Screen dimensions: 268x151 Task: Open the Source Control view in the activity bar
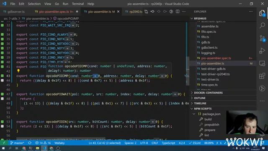coord(262,38)
